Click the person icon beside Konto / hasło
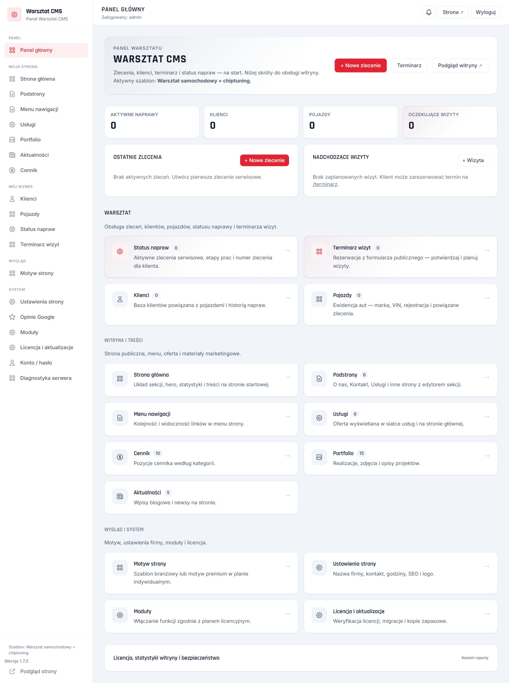Viewport: 509px width, 683px height. 12,363
